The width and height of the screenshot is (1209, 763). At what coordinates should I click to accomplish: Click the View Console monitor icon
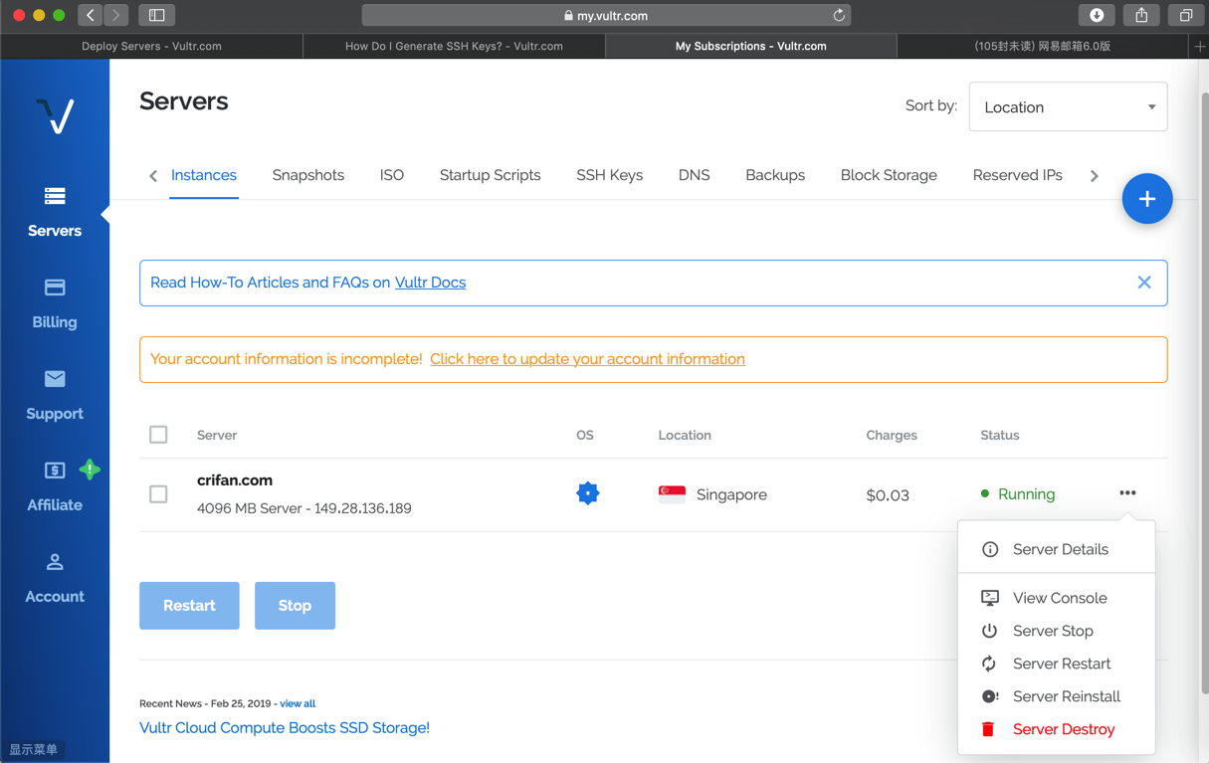pos(990,598)
